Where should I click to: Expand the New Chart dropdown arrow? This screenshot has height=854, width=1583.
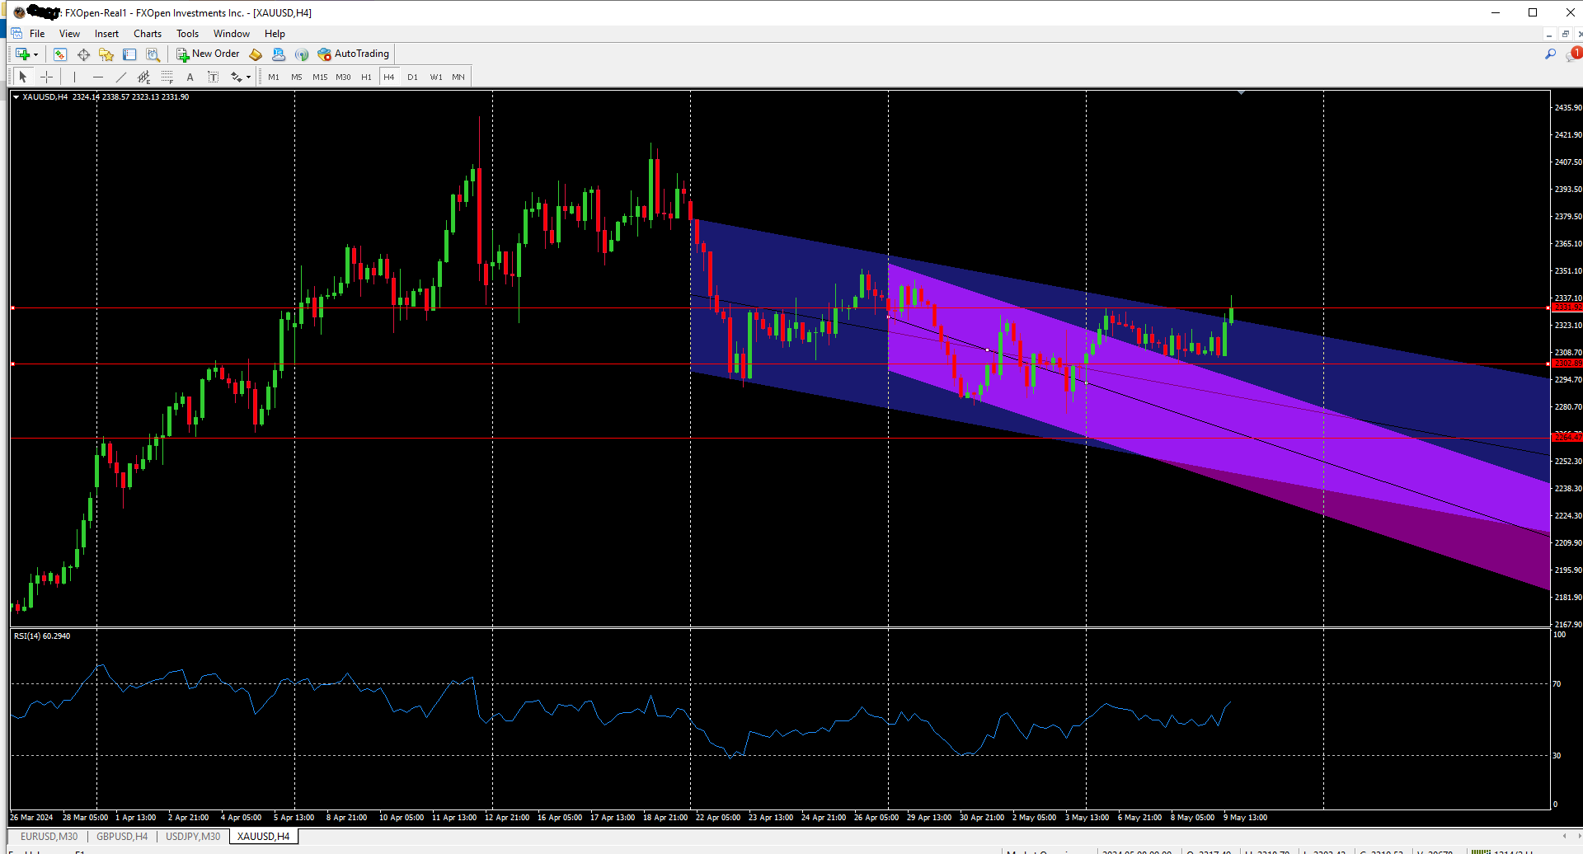(35, 55)
